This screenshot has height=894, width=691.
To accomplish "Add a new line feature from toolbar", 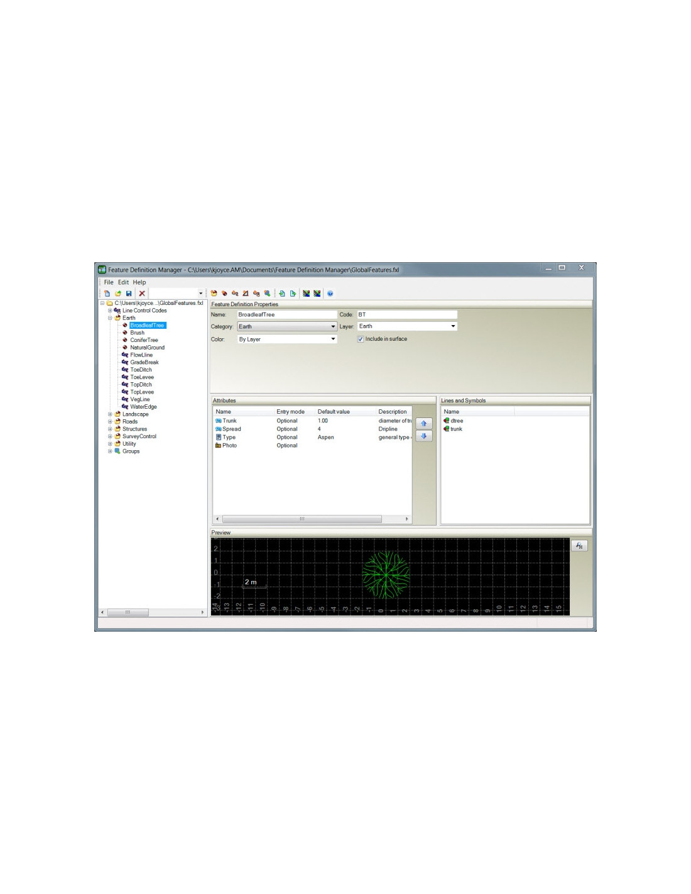I will [x=235, y=294].
